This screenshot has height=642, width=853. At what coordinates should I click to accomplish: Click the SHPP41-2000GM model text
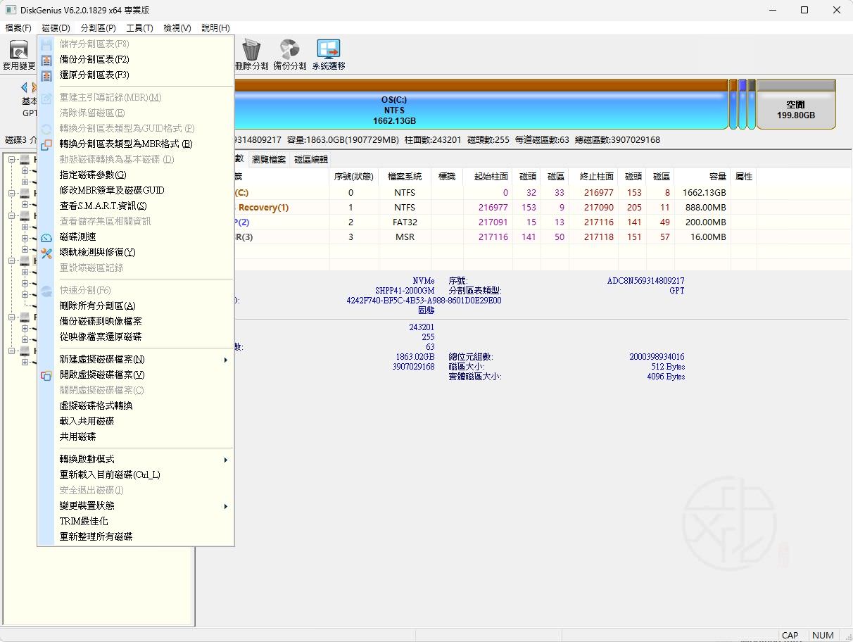click(x=405, y=291)
